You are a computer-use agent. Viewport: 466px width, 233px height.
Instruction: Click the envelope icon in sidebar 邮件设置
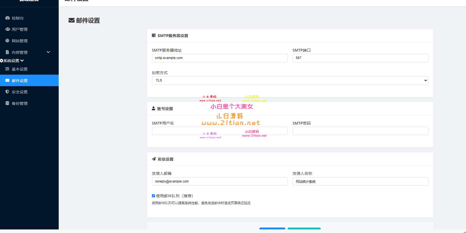tap(7, 80)
